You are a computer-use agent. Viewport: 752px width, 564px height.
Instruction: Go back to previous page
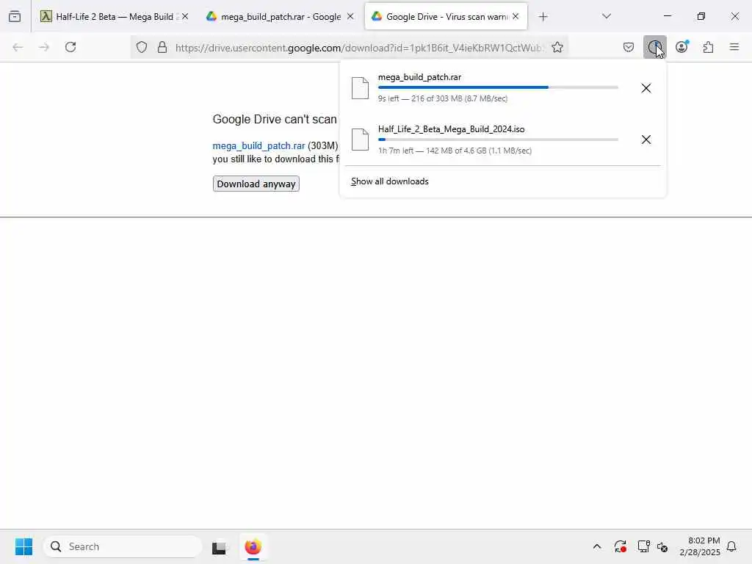(x=18, y=47)
